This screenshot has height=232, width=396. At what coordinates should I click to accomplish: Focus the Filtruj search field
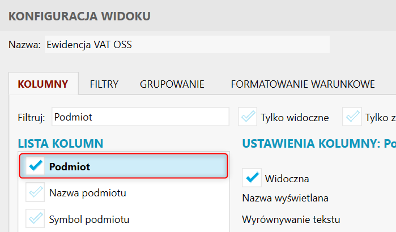click(x=140, y=117)
